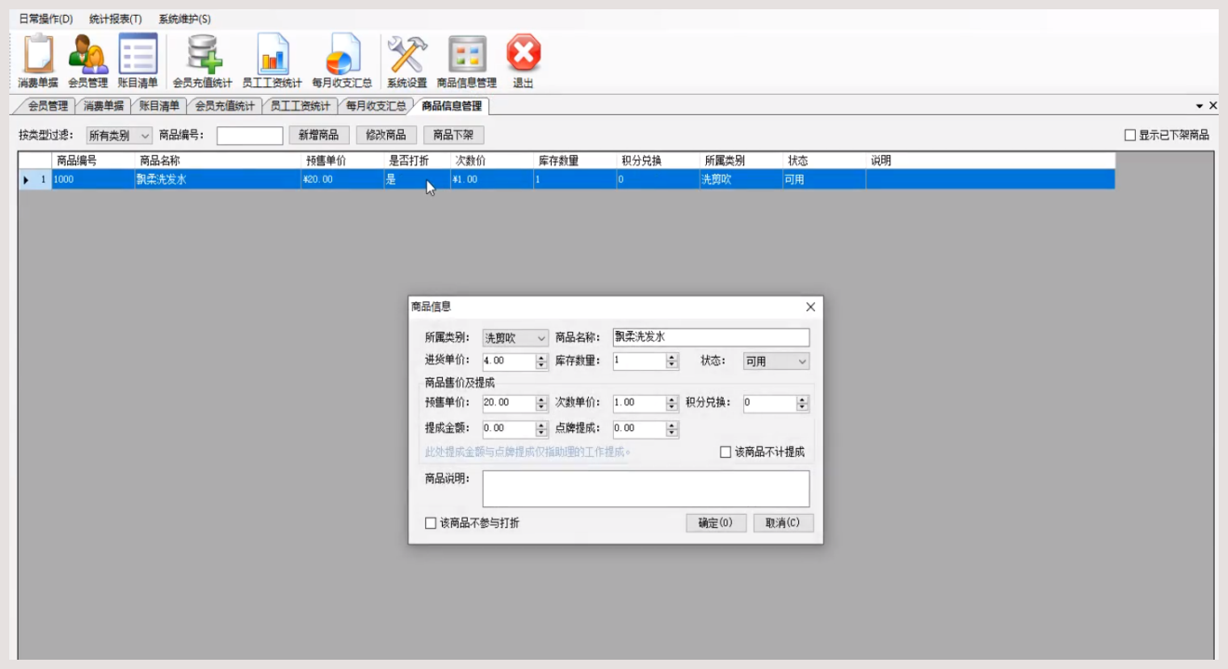Sort by the 商品编号 column header
1228x669 pixels.
pyautogui.click(x=93, y=161)
